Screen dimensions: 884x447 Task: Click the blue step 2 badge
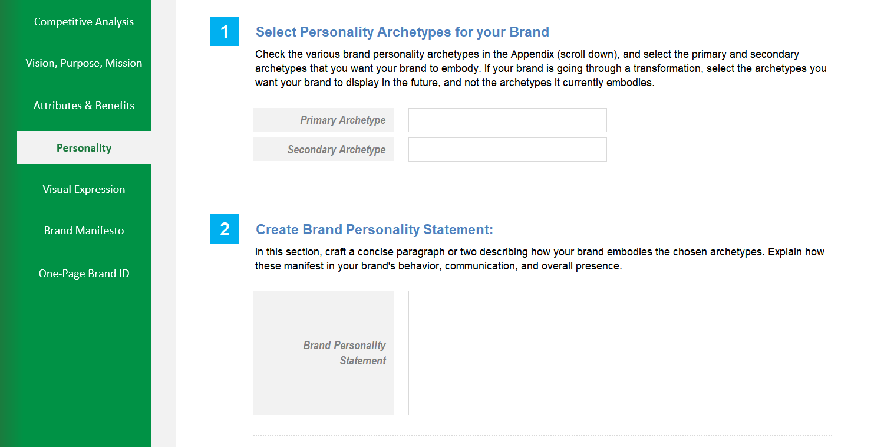tap(225, 229)
